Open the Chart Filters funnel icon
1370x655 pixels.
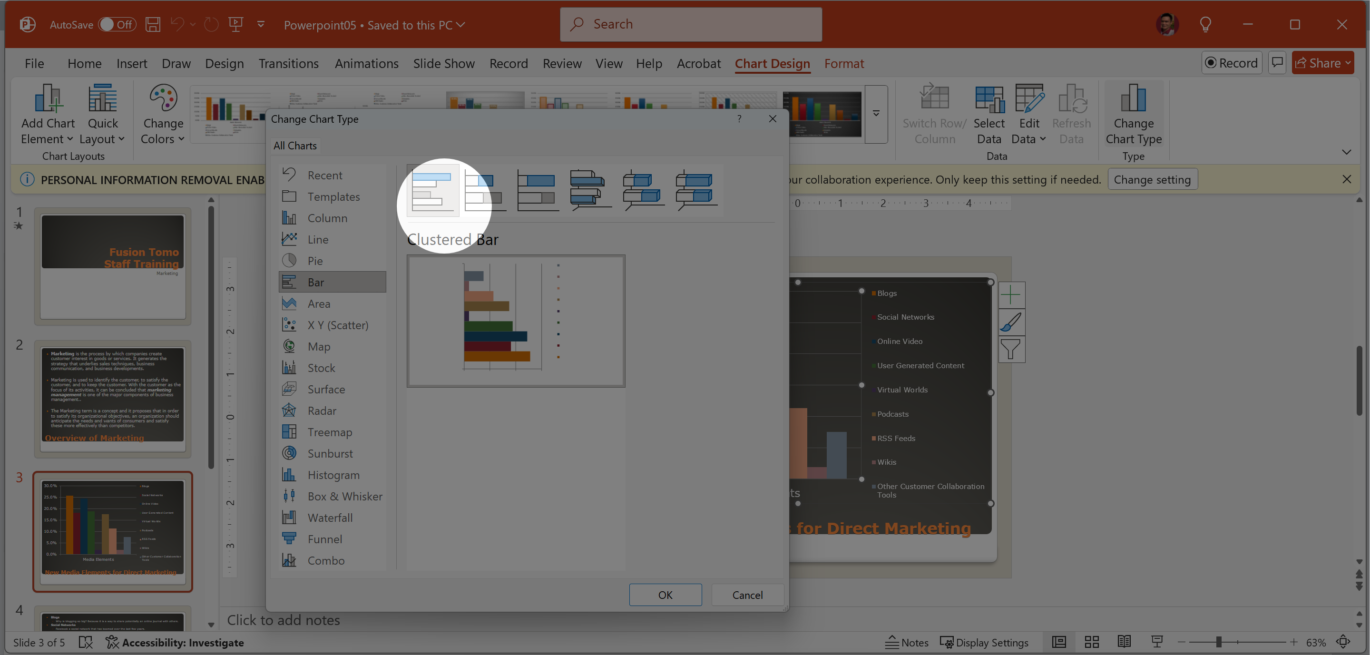1011,349
